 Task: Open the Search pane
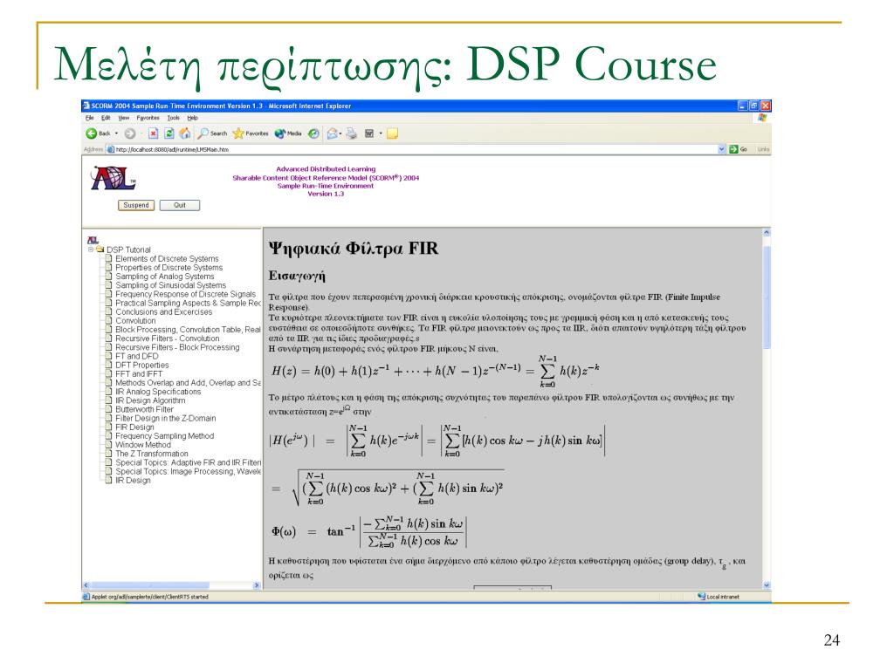tap(212, 133)
